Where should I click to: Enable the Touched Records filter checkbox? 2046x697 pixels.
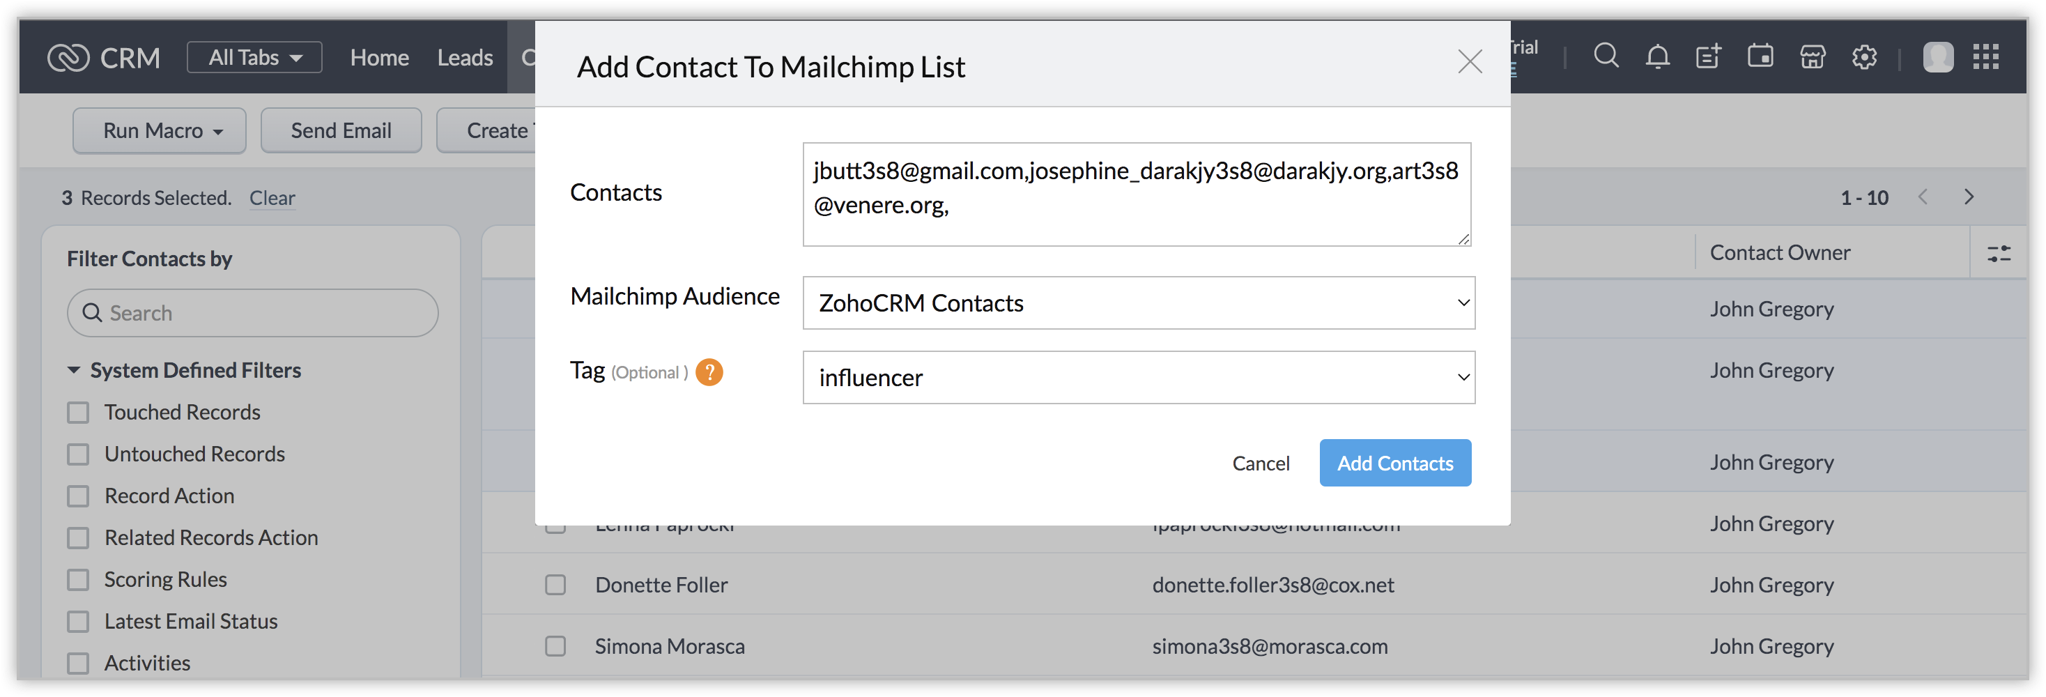78,413
